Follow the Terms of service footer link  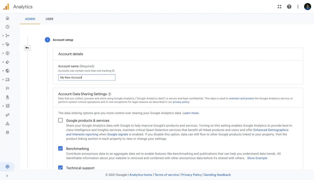point(167,175)
